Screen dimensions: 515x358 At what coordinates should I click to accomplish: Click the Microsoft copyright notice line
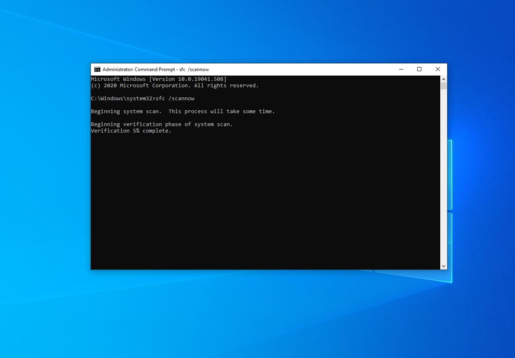click(x=174, y=85)
